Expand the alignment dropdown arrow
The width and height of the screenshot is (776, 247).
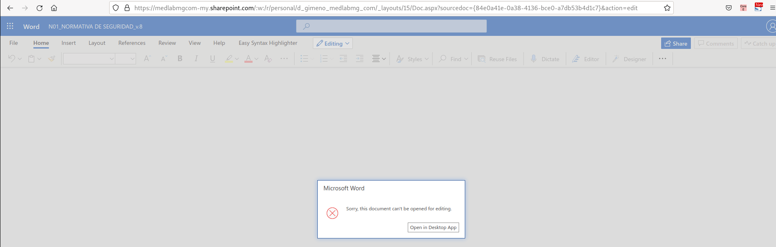[384, 59]
